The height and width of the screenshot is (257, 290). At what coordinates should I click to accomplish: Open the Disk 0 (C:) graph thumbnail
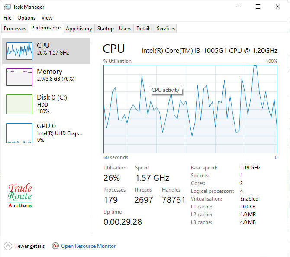(19, 104)
